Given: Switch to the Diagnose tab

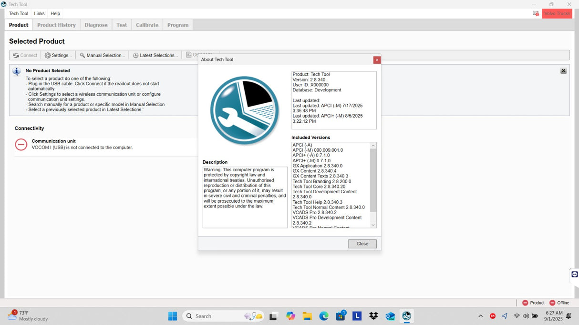Looking at the screenshot, I should [96, 25].
